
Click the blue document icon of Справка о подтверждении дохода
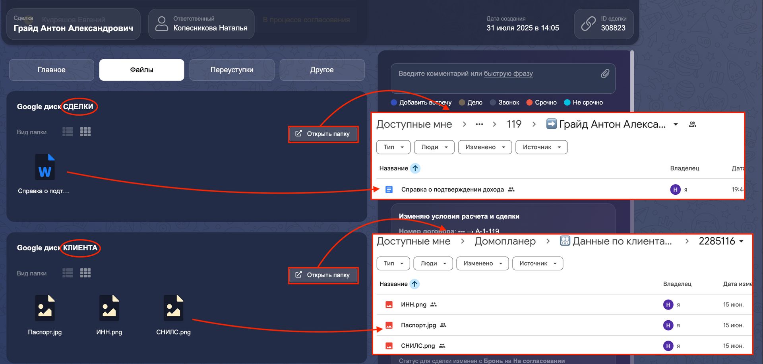pos(389,190)
